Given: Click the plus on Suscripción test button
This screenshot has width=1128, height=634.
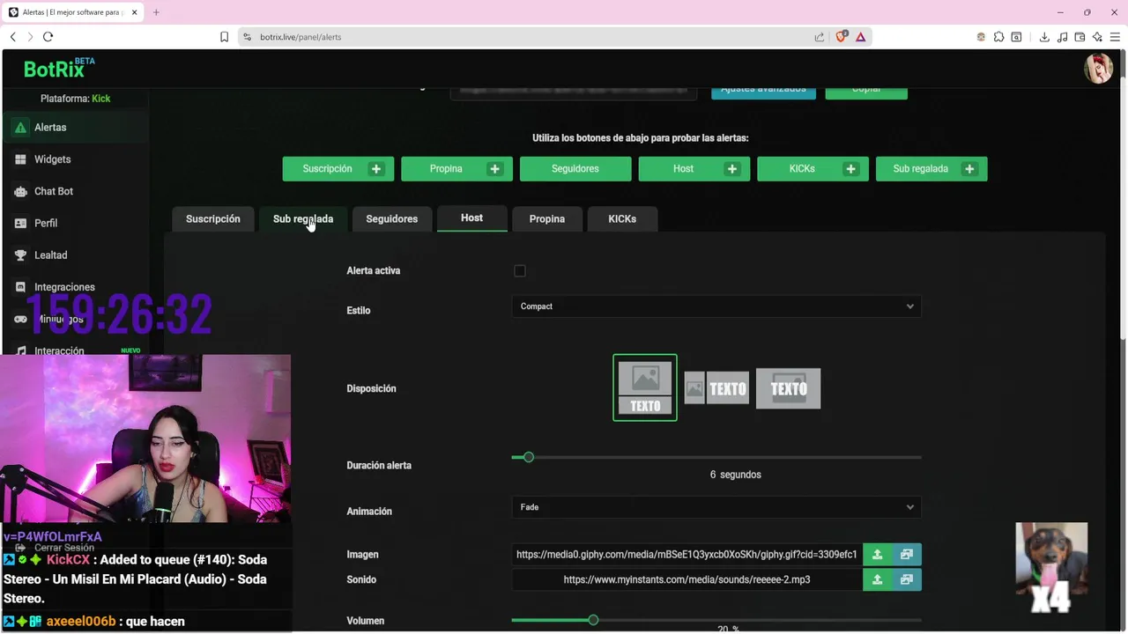Looking at the screenshot, I should click(376, 169).
